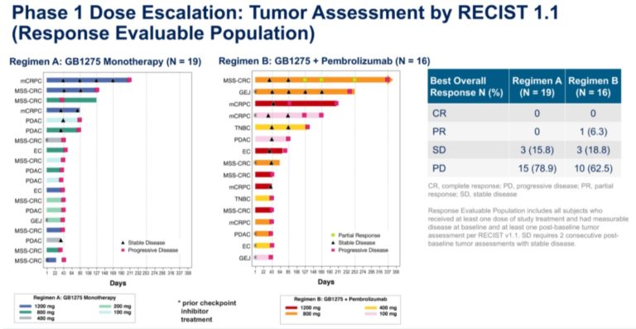Click the "Days" axis label under Regimen A chart
636x329 pixels.
[118, 283]
